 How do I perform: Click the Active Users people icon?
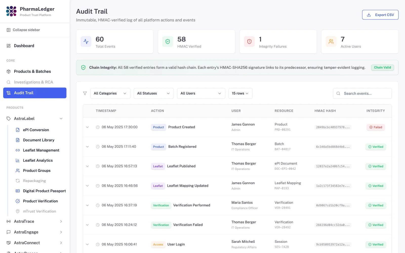tap(331, 41)
